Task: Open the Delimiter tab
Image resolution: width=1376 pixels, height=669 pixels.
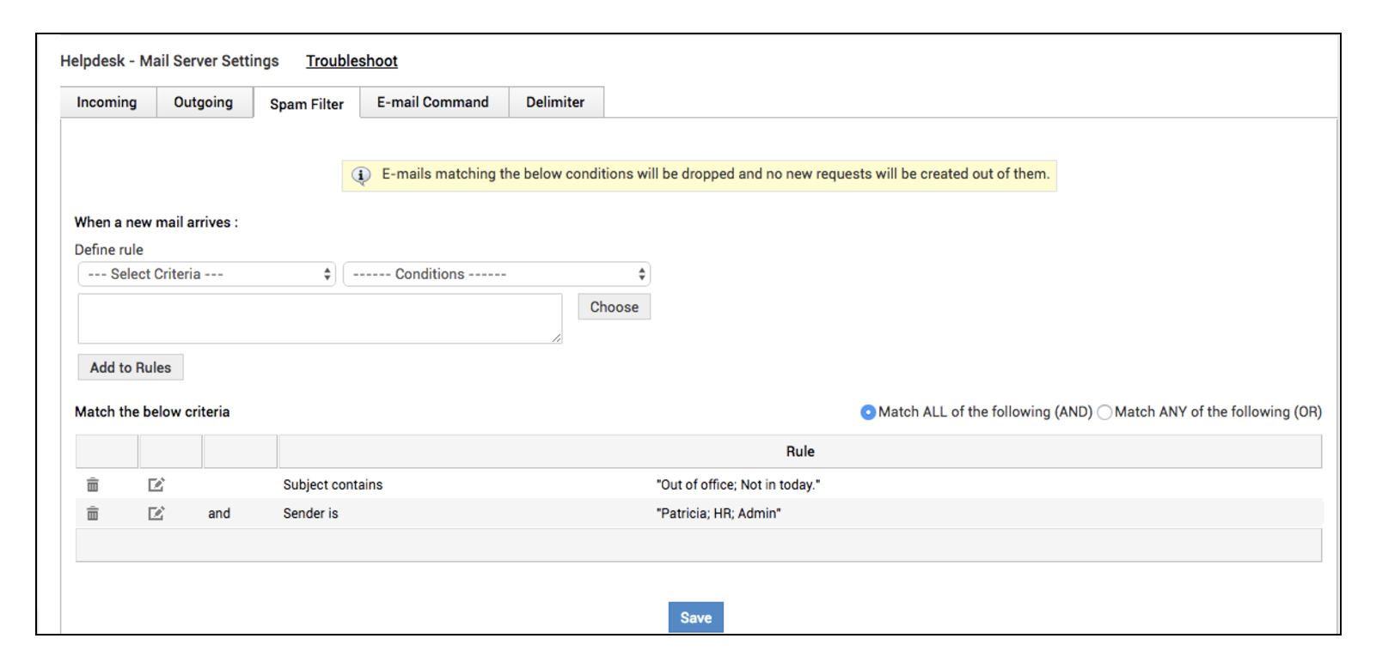Action: 555,102
